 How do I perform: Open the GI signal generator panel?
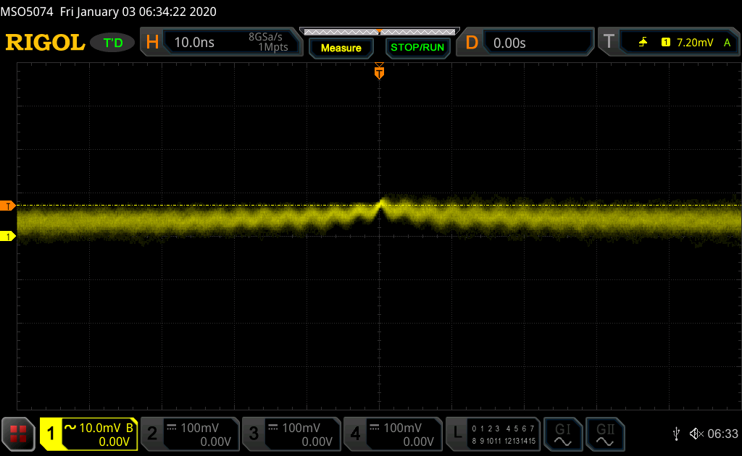click(x=562, y=434)
